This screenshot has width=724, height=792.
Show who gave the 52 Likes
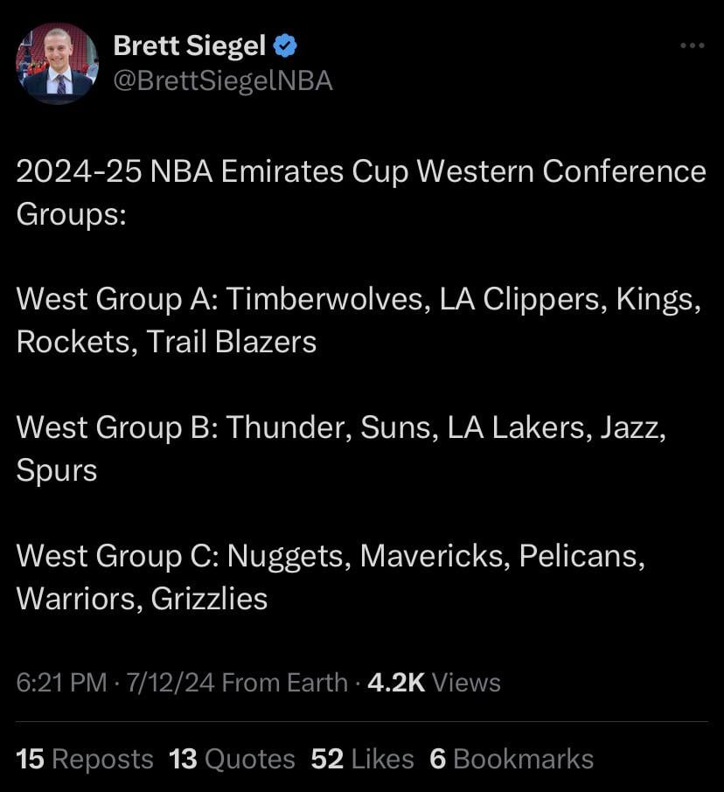tap(362, 759)
